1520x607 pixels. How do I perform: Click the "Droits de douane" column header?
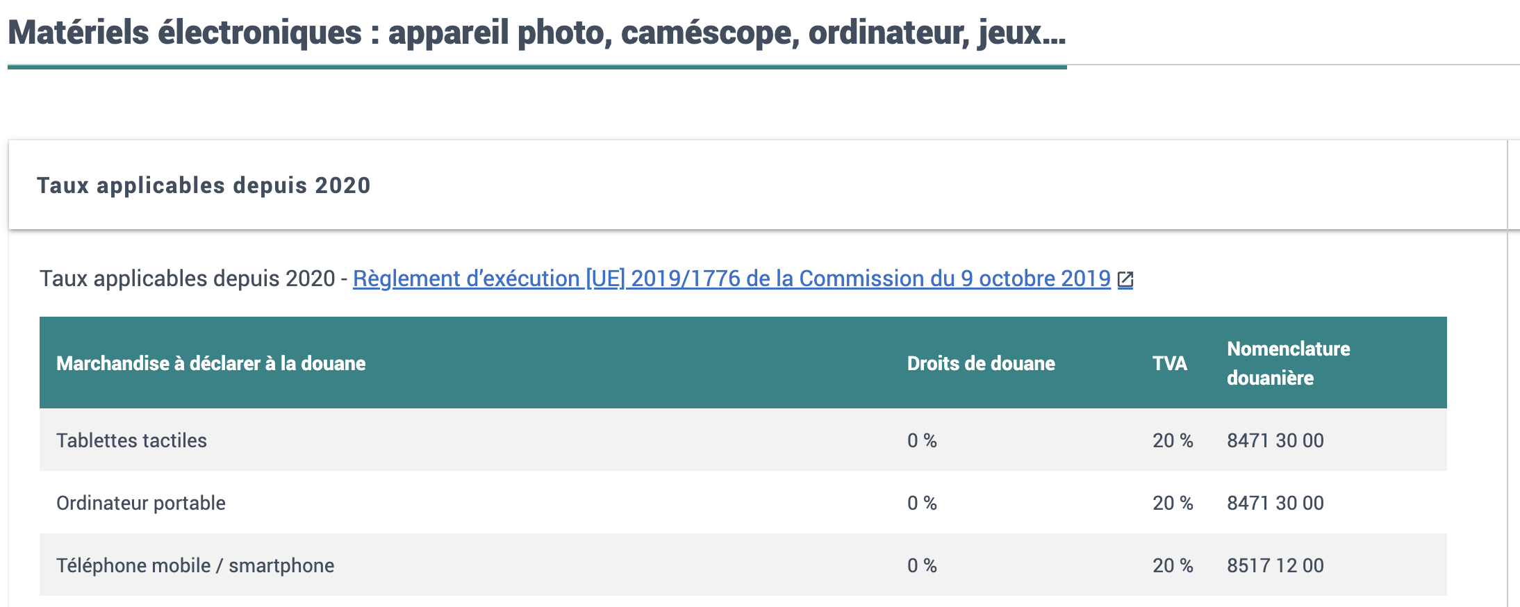click(980, 363)
